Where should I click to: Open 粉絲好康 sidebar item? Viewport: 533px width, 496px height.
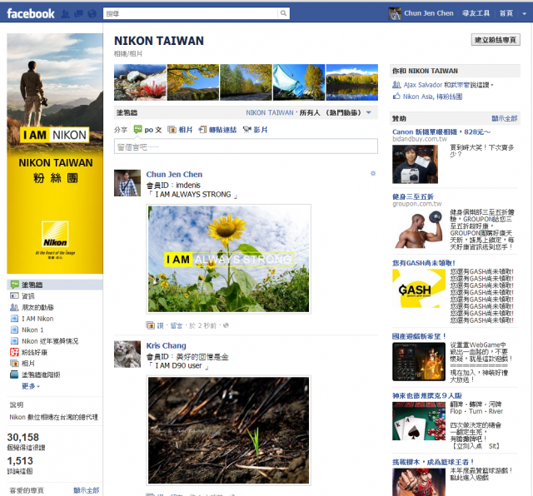pyautogui.click(x=34, y=352)
